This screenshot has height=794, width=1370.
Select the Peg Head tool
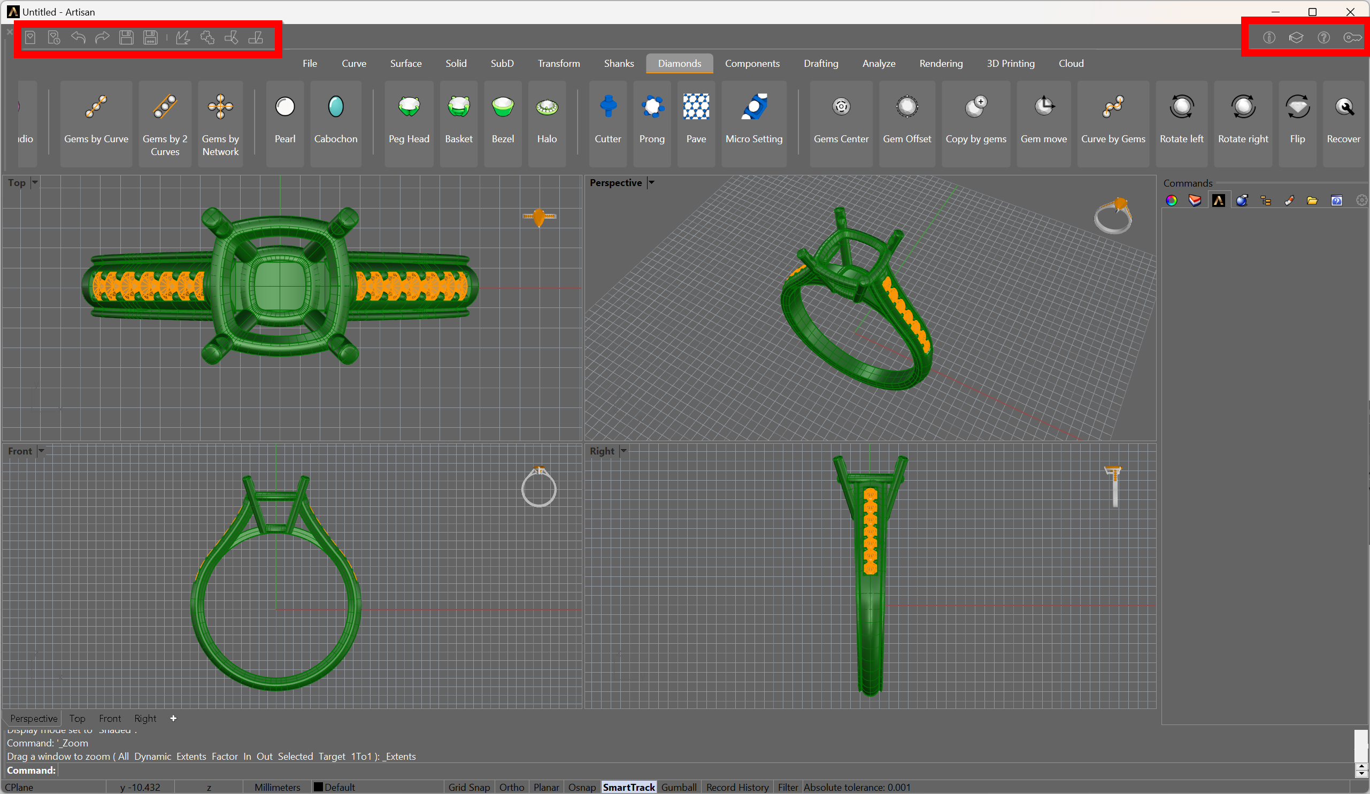(409, 124)
